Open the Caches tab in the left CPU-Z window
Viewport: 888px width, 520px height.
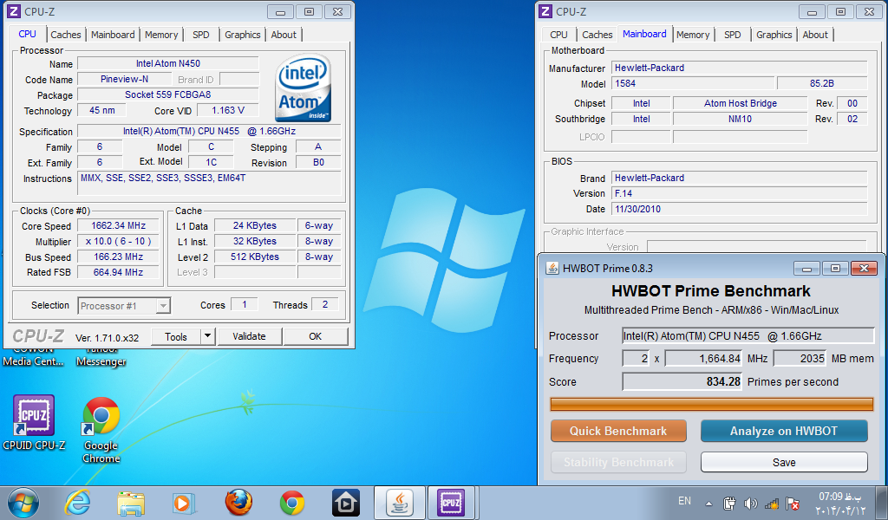(x=66, y=35)
